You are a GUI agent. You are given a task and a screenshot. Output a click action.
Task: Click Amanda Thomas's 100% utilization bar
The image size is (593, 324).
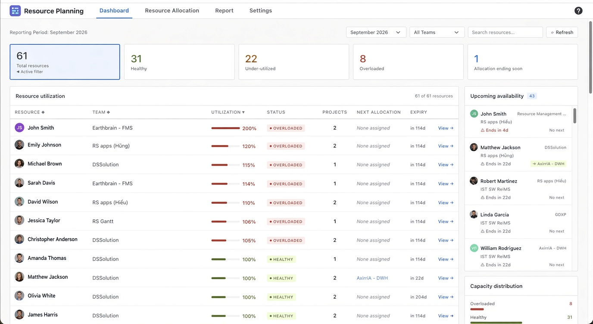point(225,259)
